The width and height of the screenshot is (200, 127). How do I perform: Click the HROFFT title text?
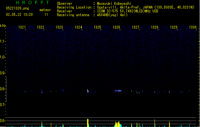coord(32,3)
